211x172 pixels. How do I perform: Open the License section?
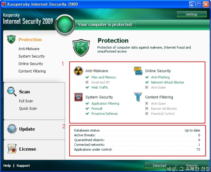[28, 149]
